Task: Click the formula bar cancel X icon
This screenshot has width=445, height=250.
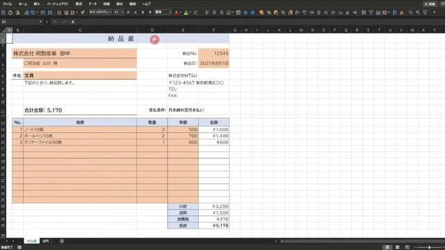Action: 55,22
